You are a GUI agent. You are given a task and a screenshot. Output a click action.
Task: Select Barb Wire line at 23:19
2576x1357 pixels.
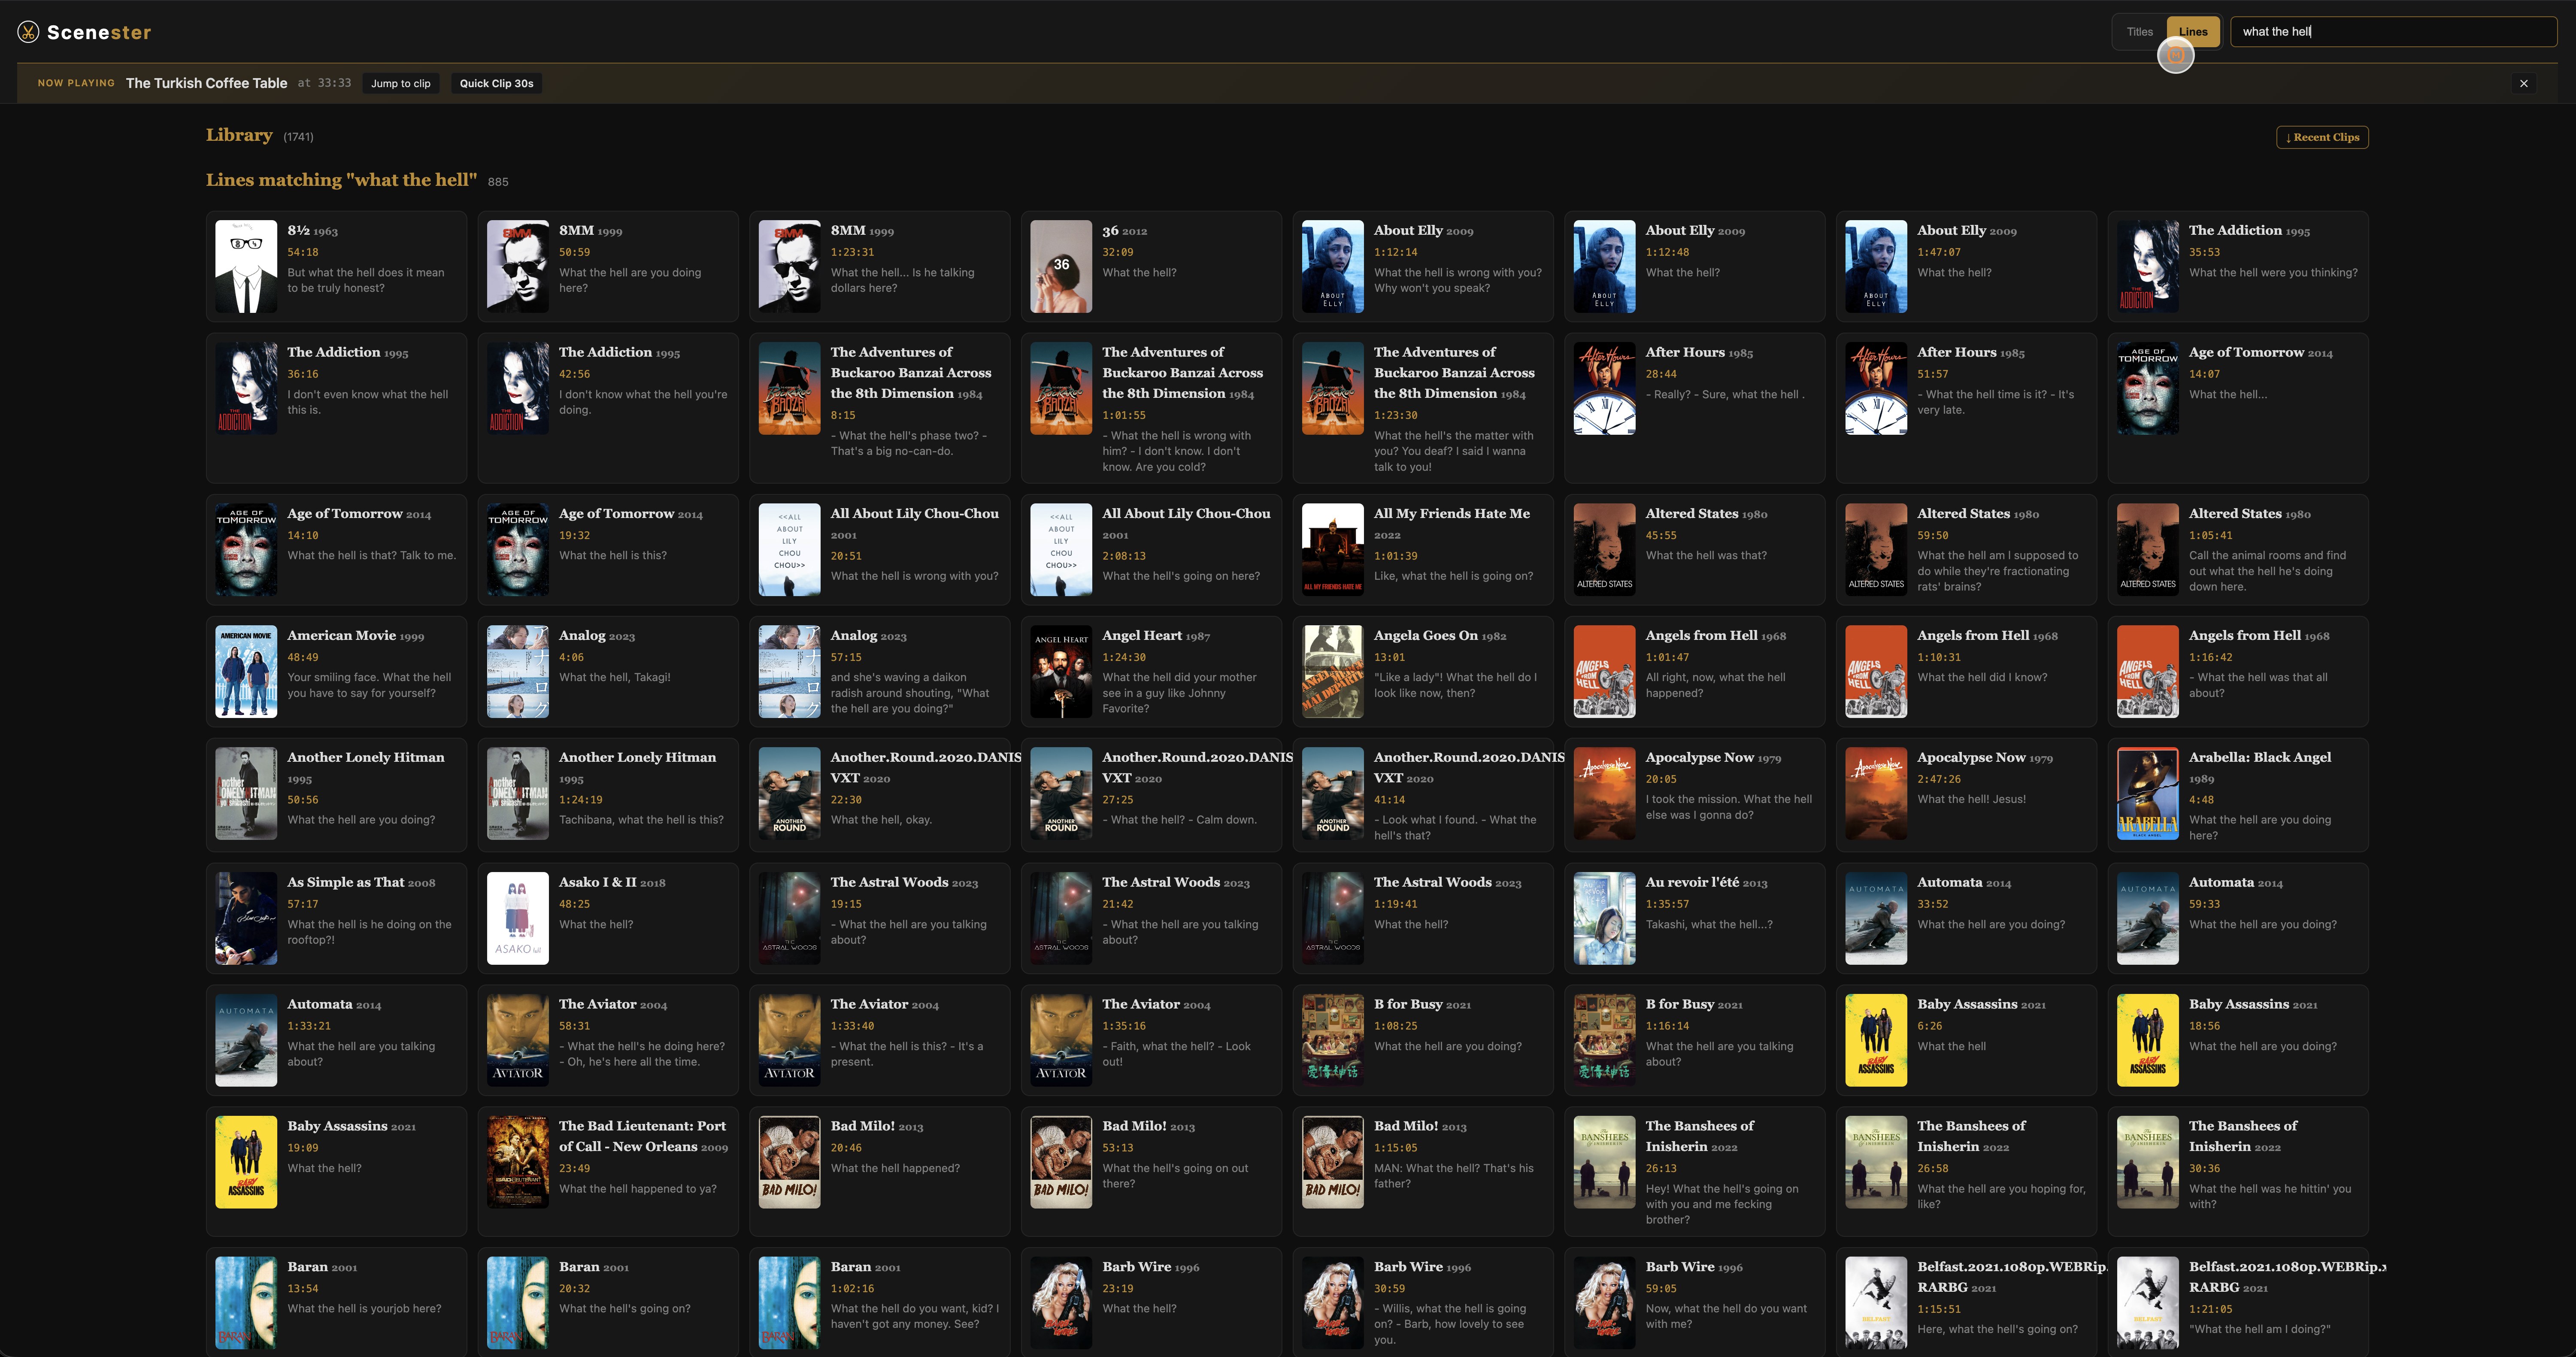pyautogui.click(x=1151, y=1302)
